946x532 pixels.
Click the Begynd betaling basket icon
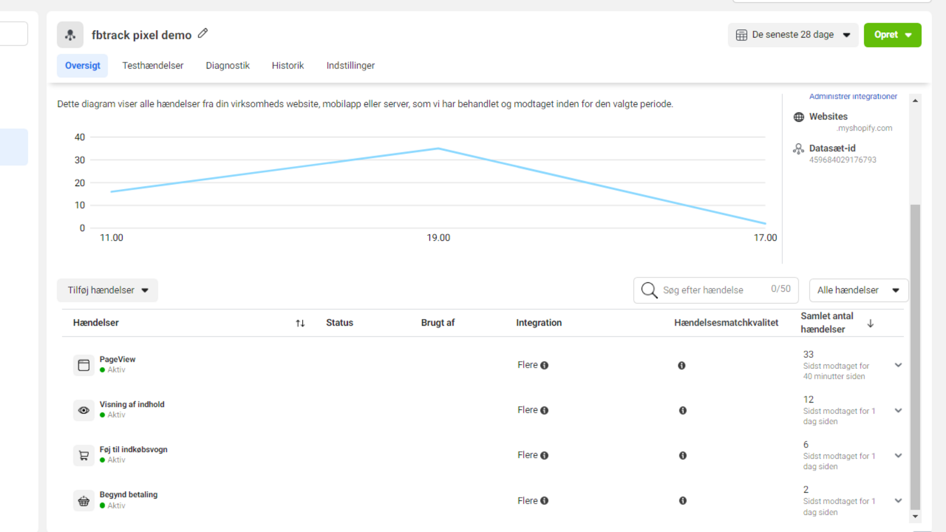84,501
